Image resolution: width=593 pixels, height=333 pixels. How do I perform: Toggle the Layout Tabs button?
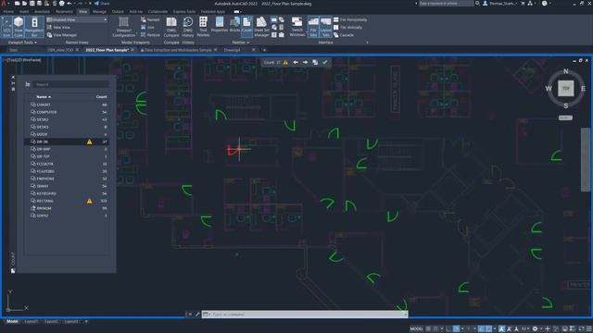(325, 27)
